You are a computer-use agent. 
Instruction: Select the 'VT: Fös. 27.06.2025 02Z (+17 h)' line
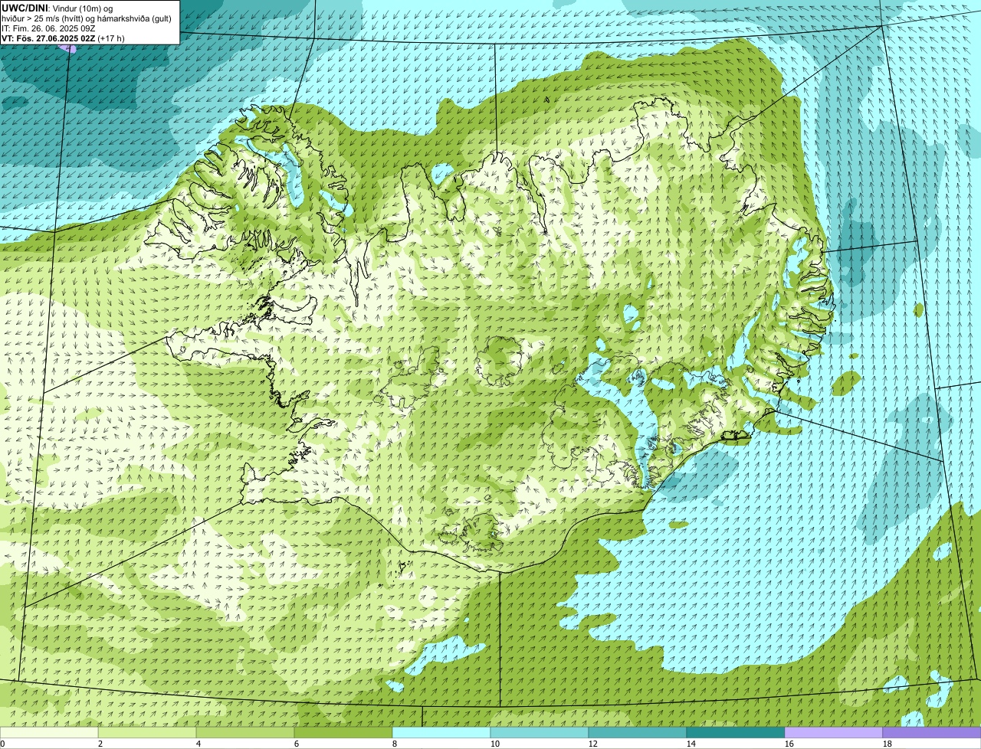(x=63, y=38)
